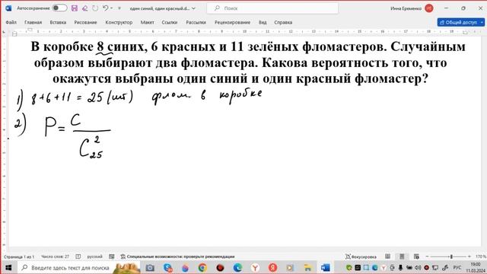The image size is (487, 274).
Task: Click the Общий доступ share button
Action: click(x=458, y=22)
